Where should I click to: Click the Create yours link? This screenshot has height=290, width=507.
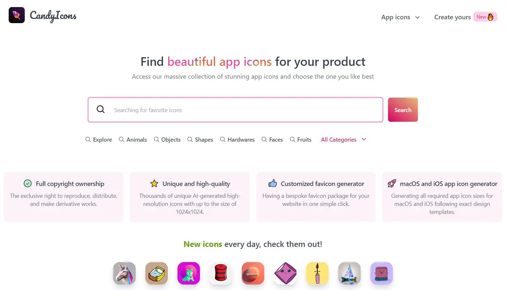[x=452, y=17]
